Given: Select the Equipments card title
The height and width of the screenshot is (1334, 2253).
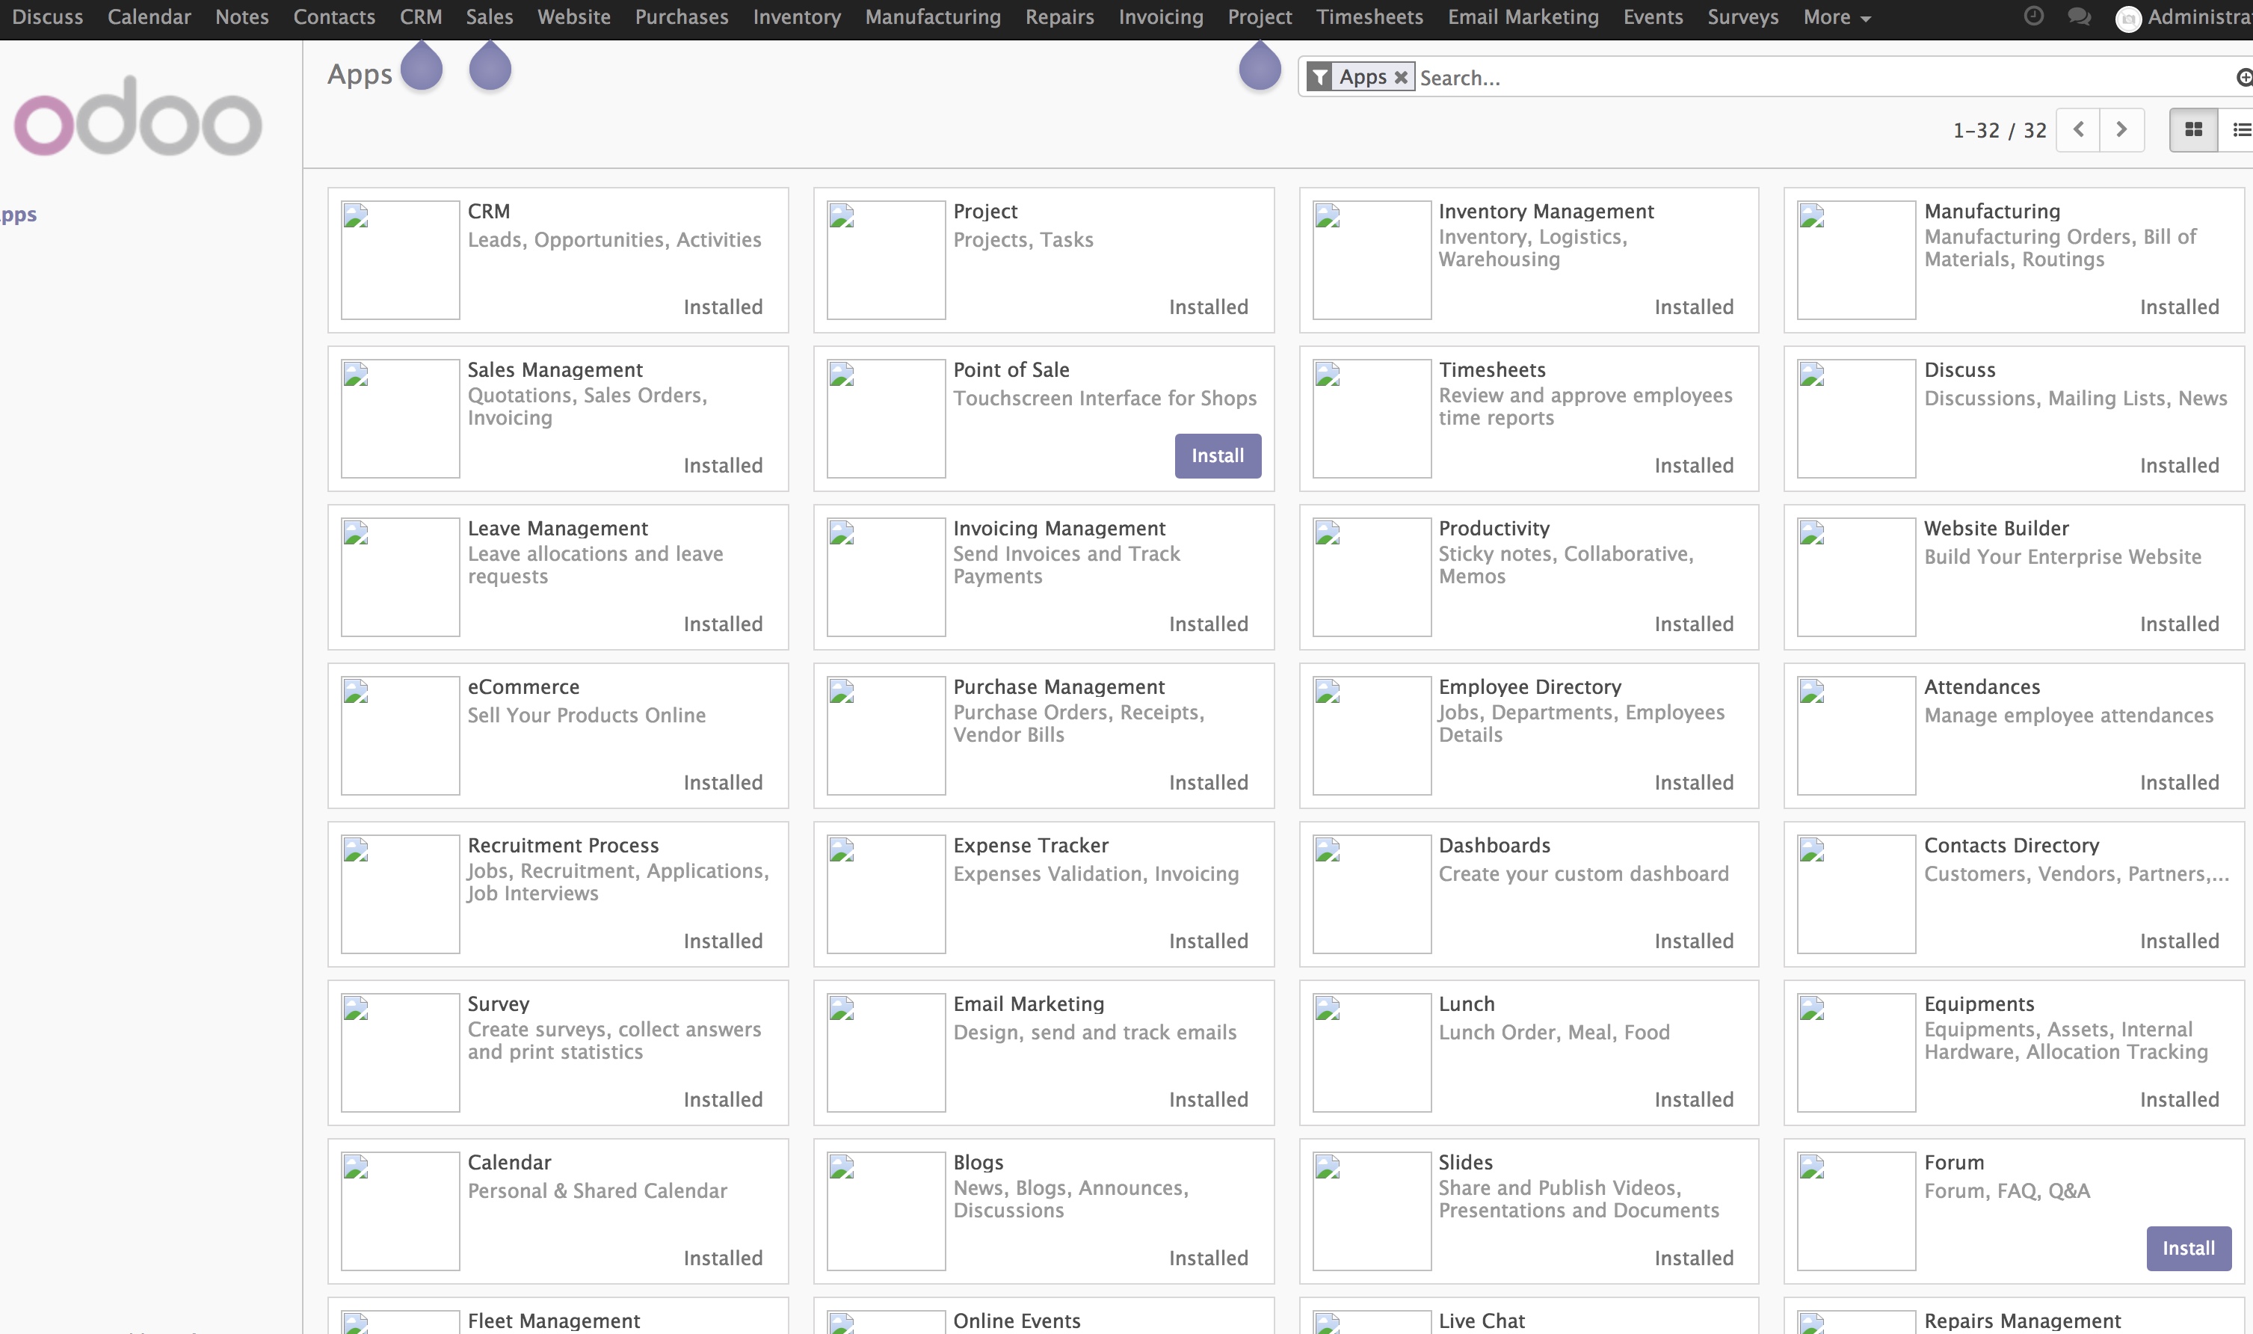Looking at the screenshot, I should click(1979, 1004).
